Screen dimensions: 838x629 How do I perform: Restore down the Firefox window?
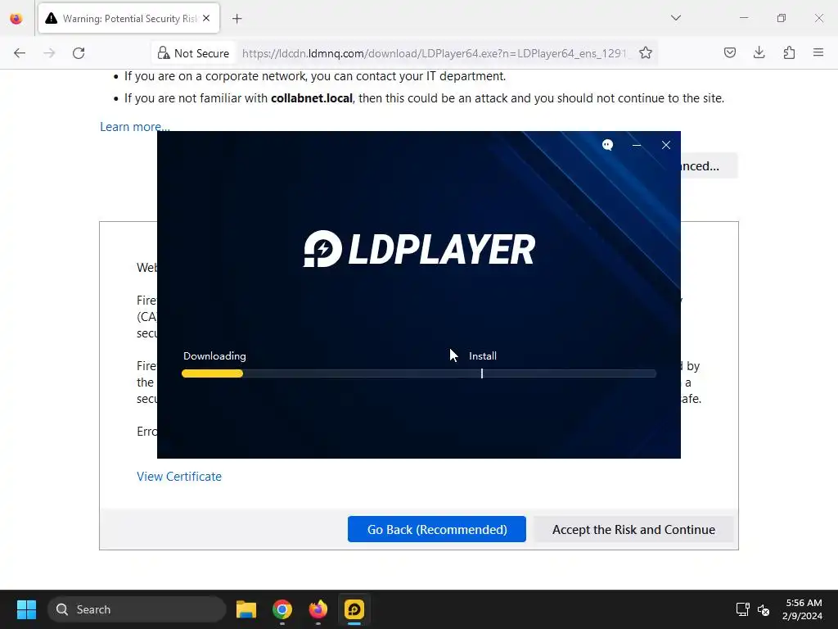[782, 18]
